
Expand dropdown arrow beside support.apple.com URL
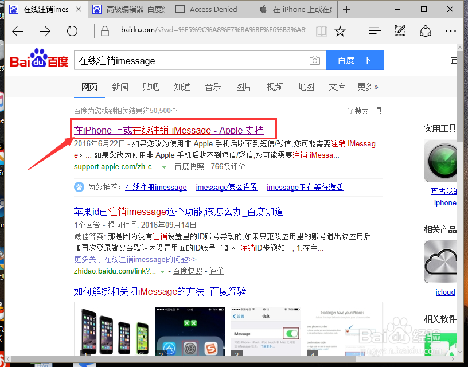(164, 167)
